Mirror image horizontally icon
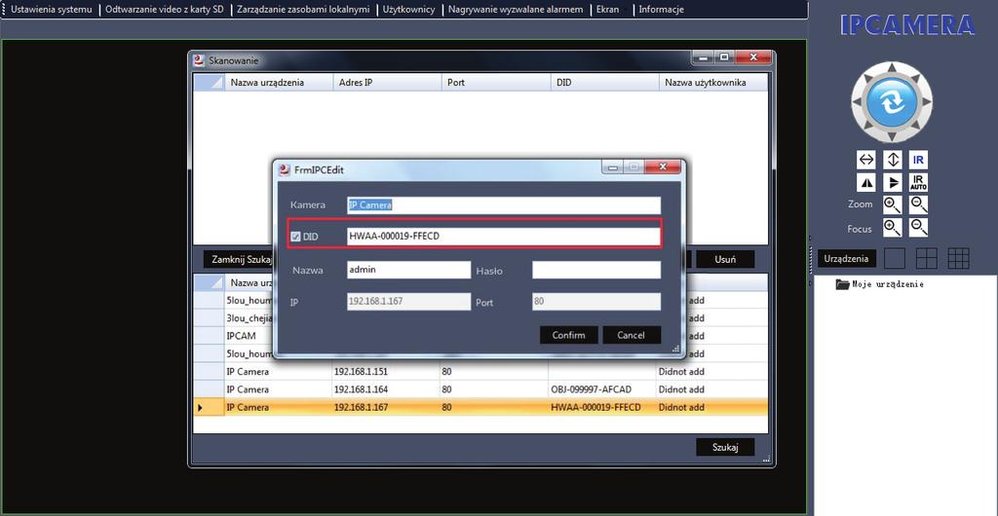This screenshot has width=998, height=516. (x=866, y=183)
